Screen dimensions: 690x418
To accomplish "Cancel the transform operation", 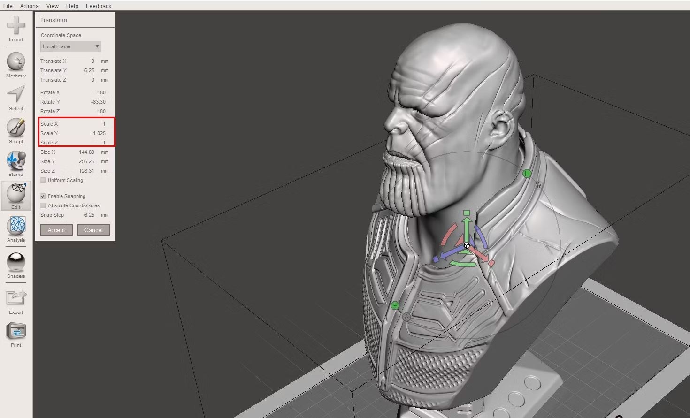I will coord(93,230).
